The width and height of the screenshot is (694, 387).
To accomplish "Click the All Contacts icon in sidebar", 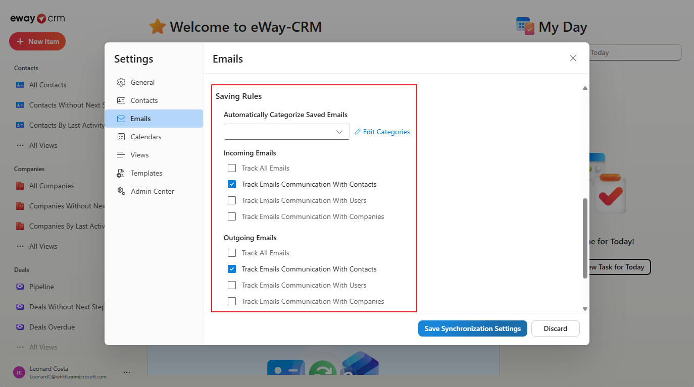I will pyautogui.click(x=20, y=85).
